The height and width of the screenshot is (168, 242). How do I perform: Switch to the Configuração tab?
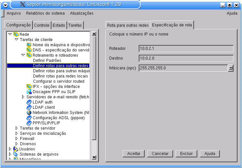[18, 25]
